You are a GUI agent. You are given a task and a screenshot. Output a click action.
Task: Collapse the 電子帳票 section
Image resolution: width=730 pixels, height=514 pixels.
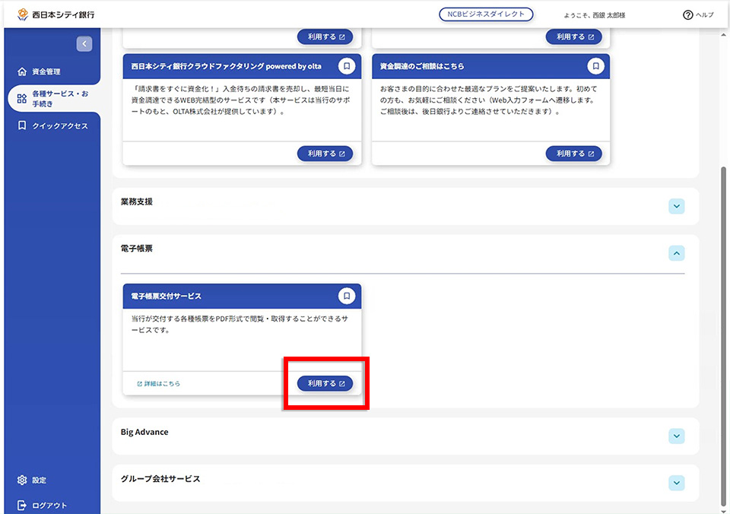(677, 253)
